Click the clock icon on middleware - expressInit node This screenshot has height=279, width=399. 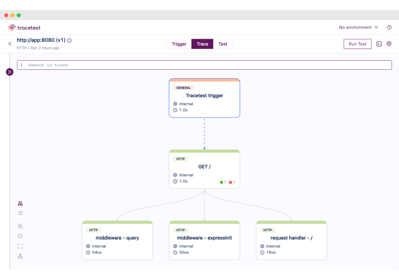click(175, 253)
